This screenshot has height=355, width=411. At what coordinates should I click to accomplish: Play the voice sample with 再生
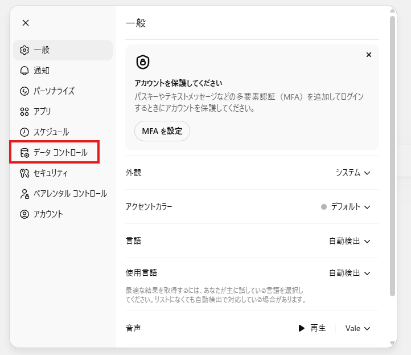pyautogui.click(x=312, y=328)
